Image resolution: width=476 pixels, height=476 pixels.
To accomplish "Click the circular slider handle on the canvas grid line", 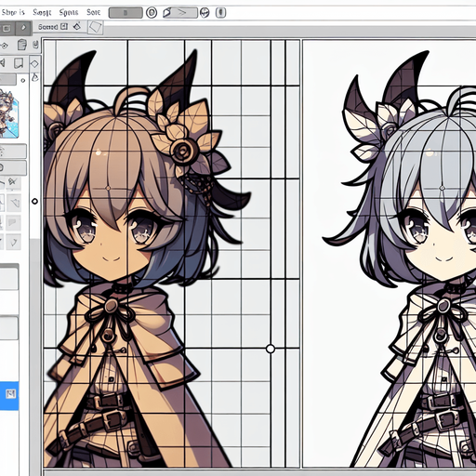I will pyautogui.click(x=271, y=349).
